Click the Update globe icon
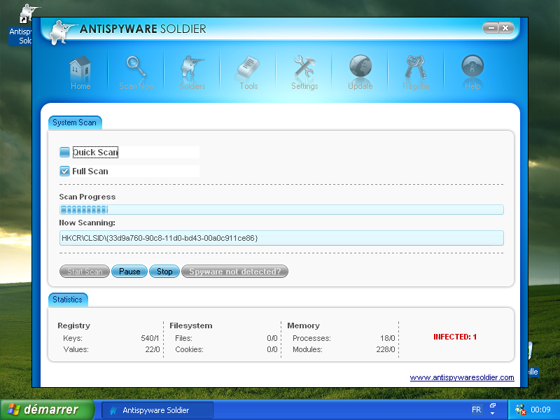 [360, 66]
